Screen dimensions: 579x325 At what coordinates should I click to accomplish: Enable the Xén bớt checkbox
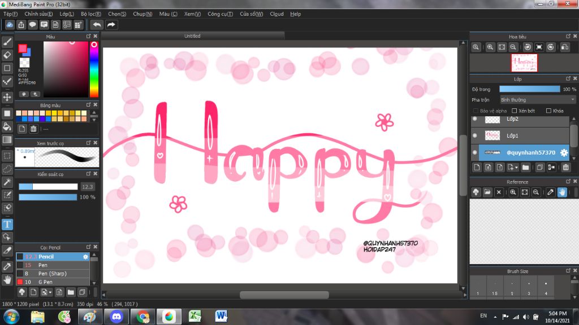coord(514,111)
